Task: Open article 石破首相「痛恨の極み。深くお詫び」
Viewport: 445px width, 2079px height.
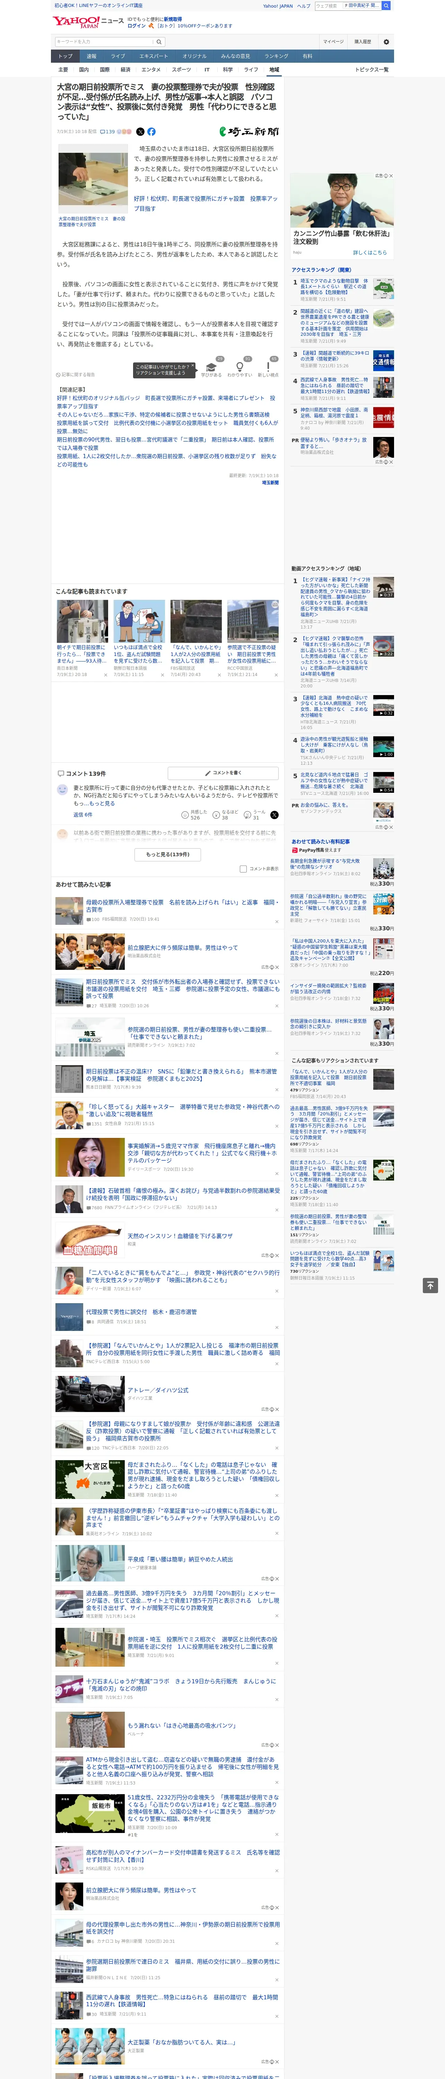Action: click(x=183, y=1194)
